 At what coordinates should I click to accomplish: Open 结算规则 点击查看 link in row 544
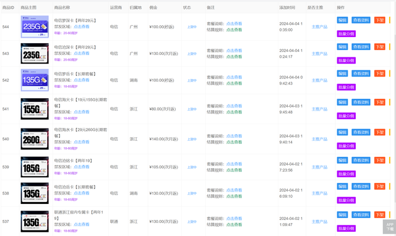pos(234,30)
